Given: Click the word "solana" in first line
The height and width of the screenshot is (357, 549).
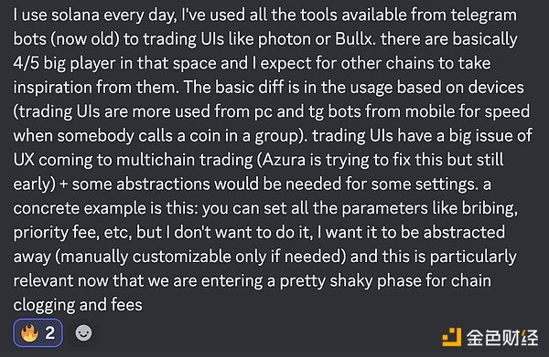Looking at the screenshot, I should [x=75, y=16].
